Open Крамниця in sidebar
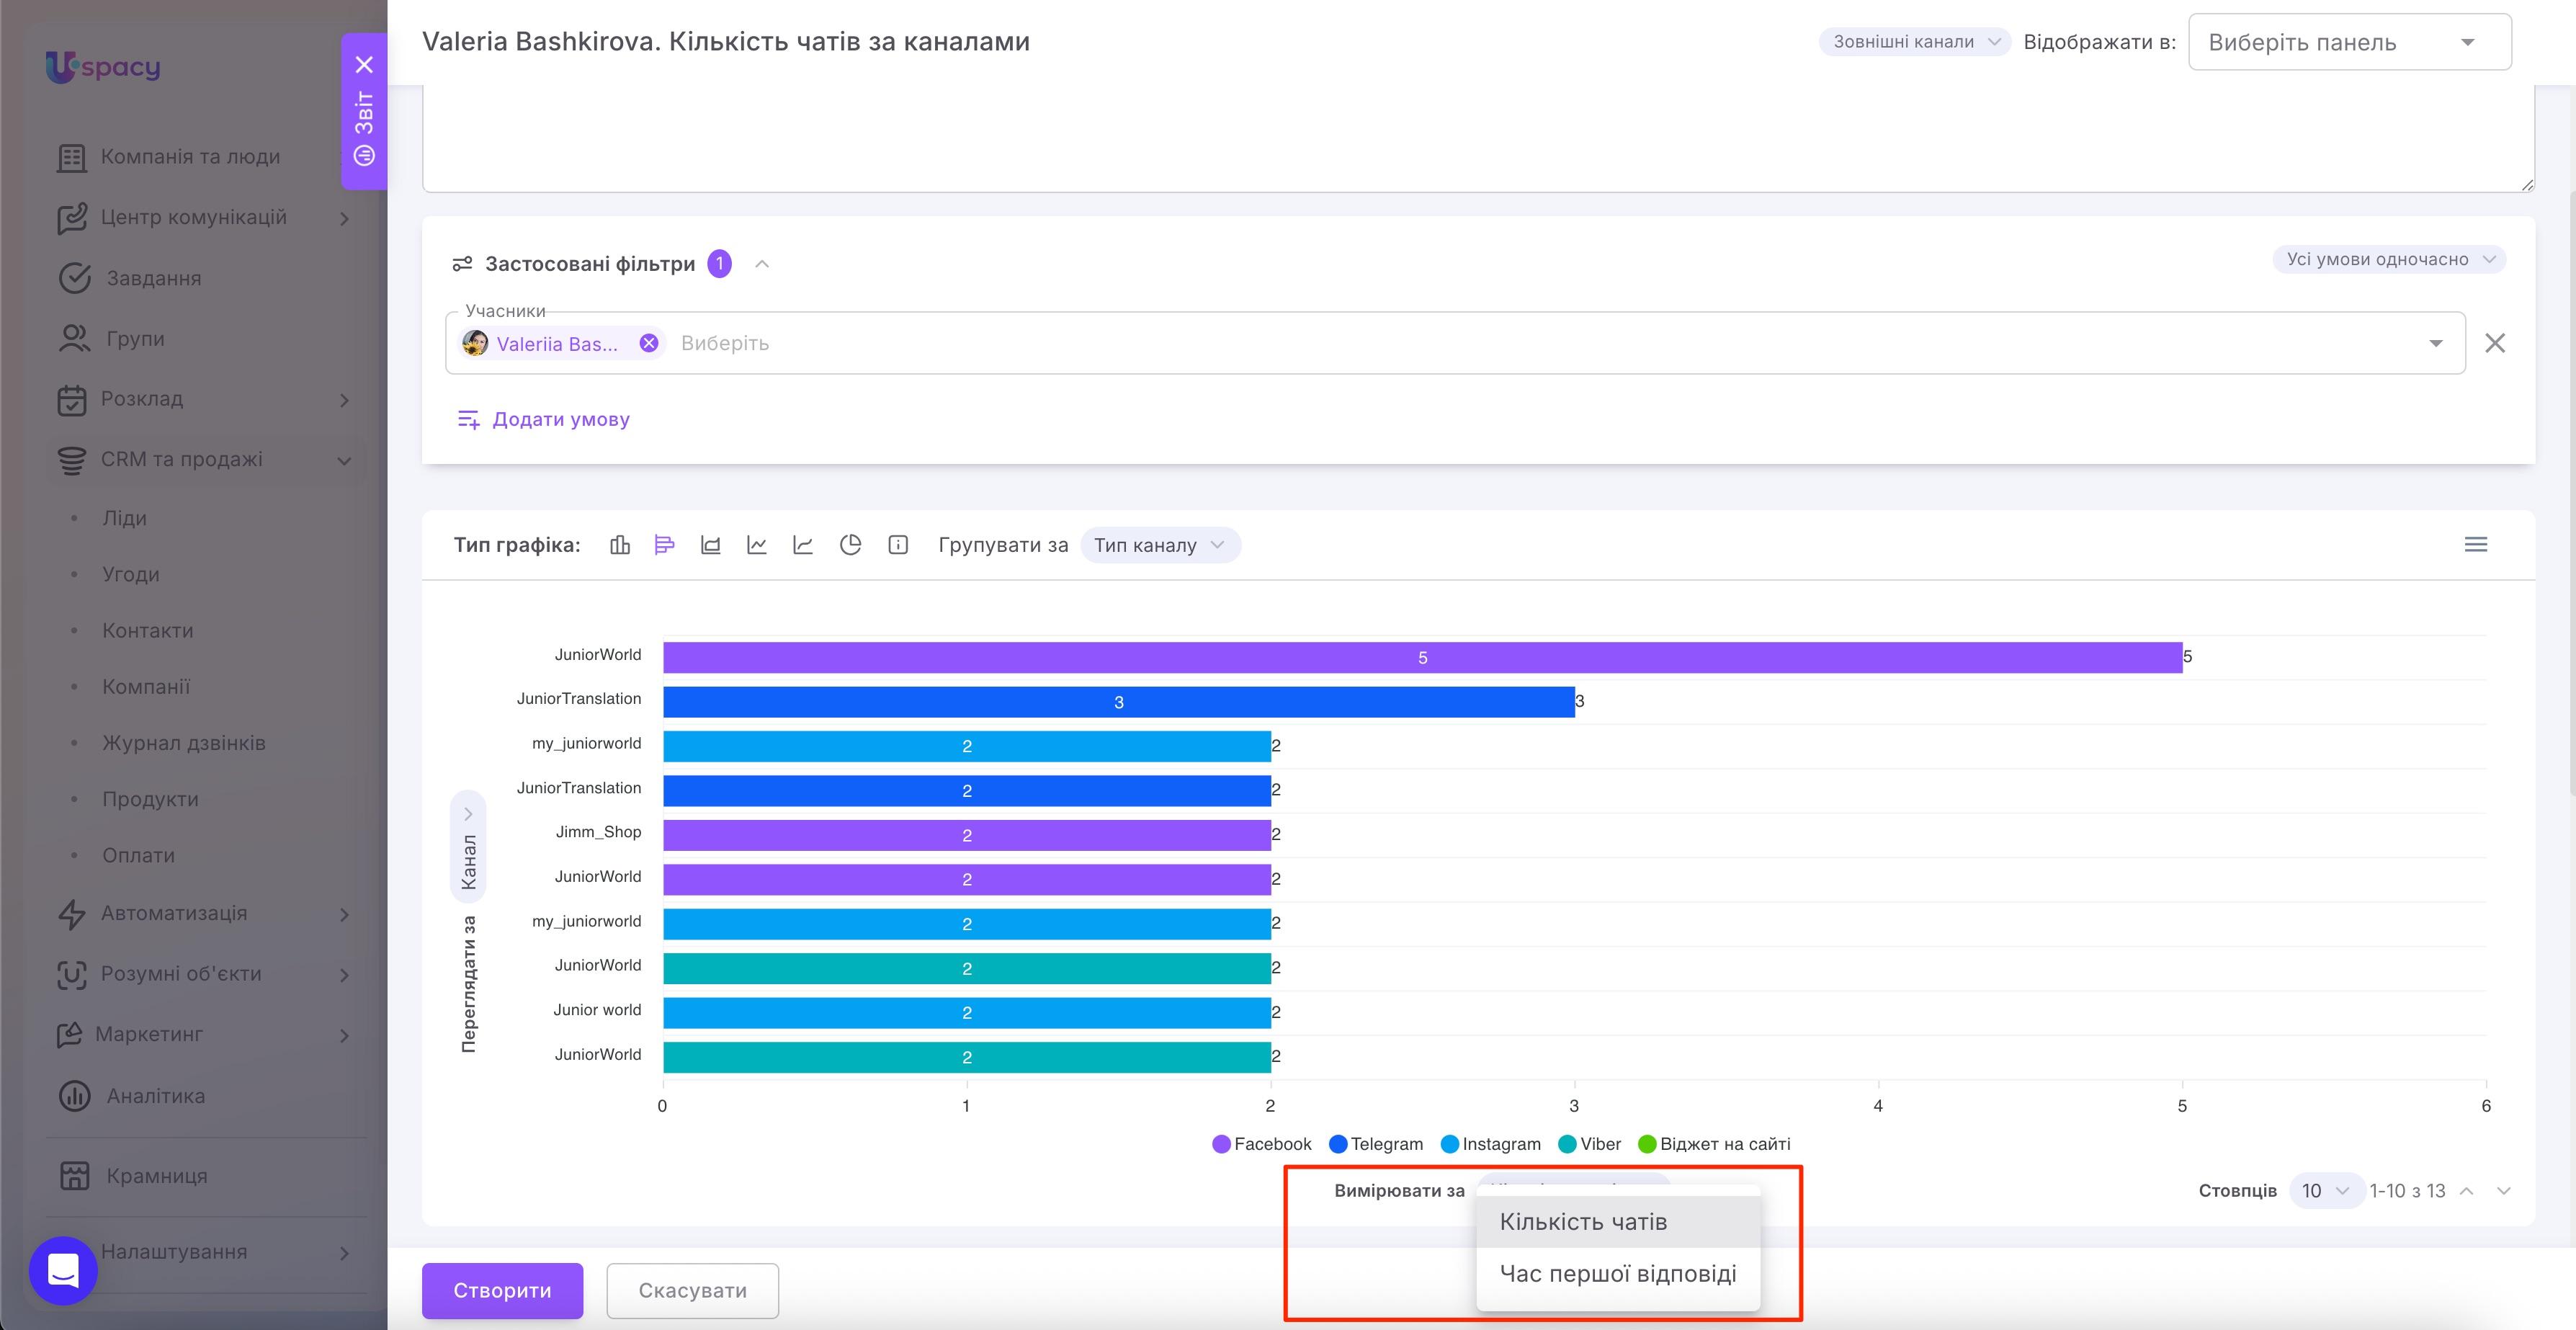 point(157,1176)
